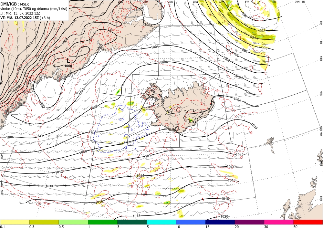The image size is (323, 229).
Task: Click the '30W' longitude label
Action: [x=120, y=2]
